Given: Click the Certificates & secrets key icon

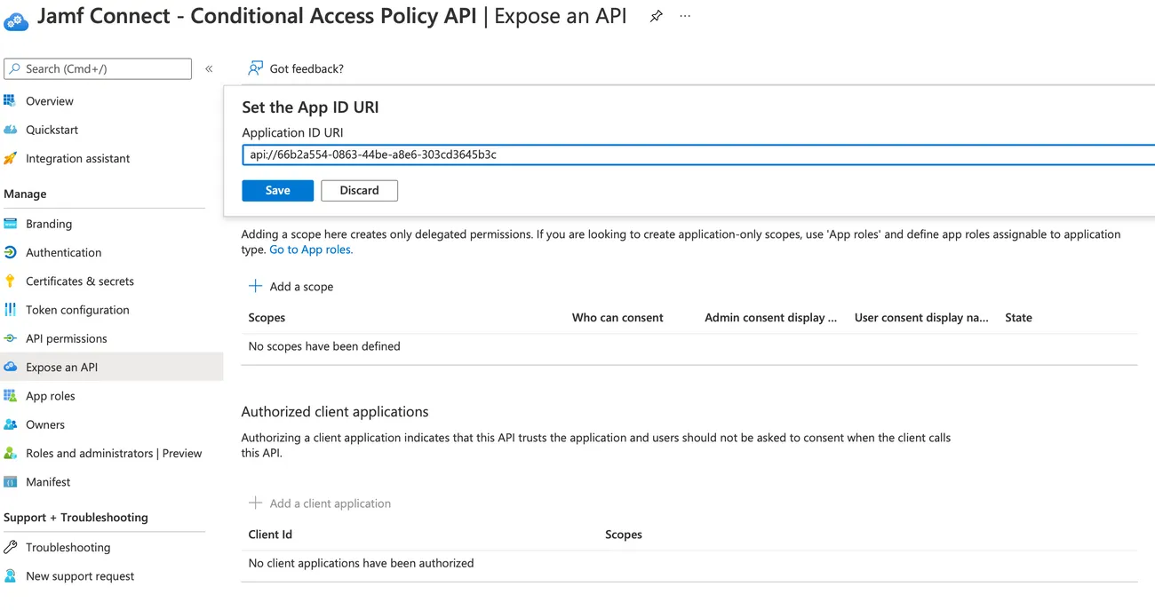Looking at the screenshot, I should coord(10,281).
